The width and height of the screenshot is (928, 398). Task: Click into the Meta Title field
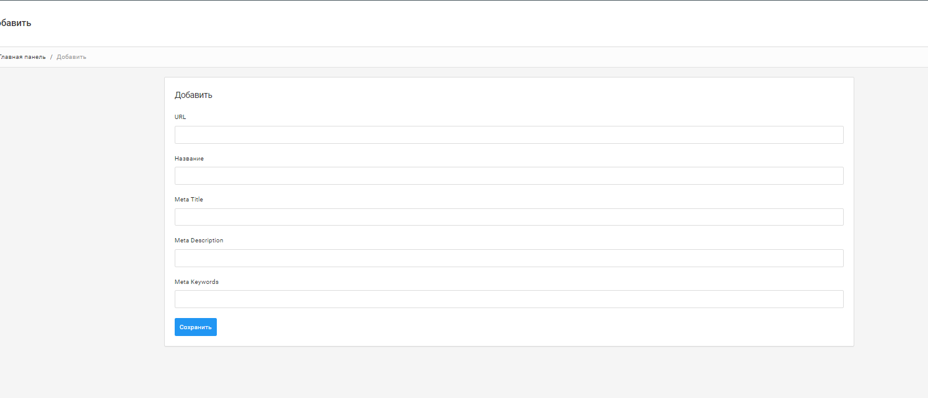[x=509, y=217]
